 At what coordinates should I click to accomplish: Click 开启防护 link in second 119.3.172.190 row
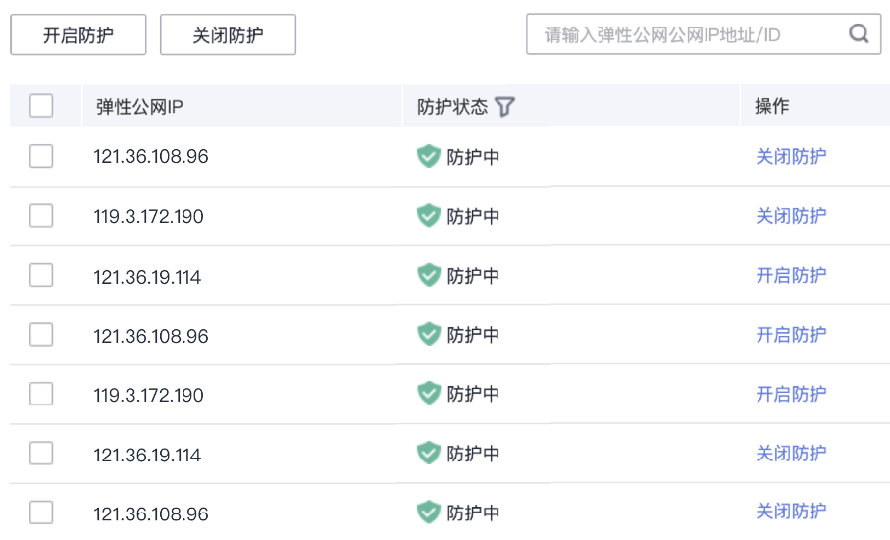click(x=791, y=394)
